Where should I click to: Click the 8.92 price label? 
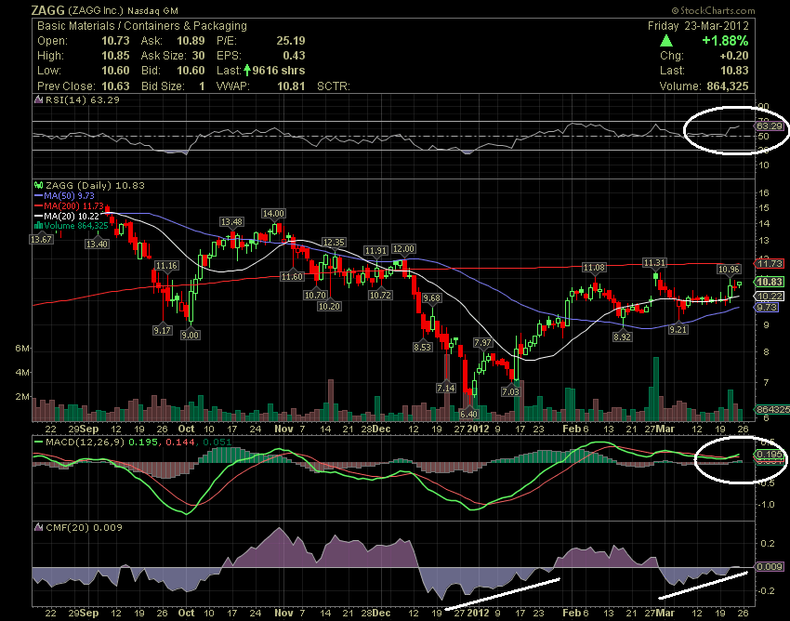click(622, 337)
